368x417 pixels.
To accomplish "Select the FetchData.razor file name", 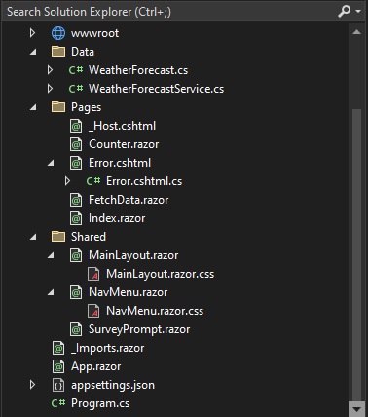I will click(129, 200).
